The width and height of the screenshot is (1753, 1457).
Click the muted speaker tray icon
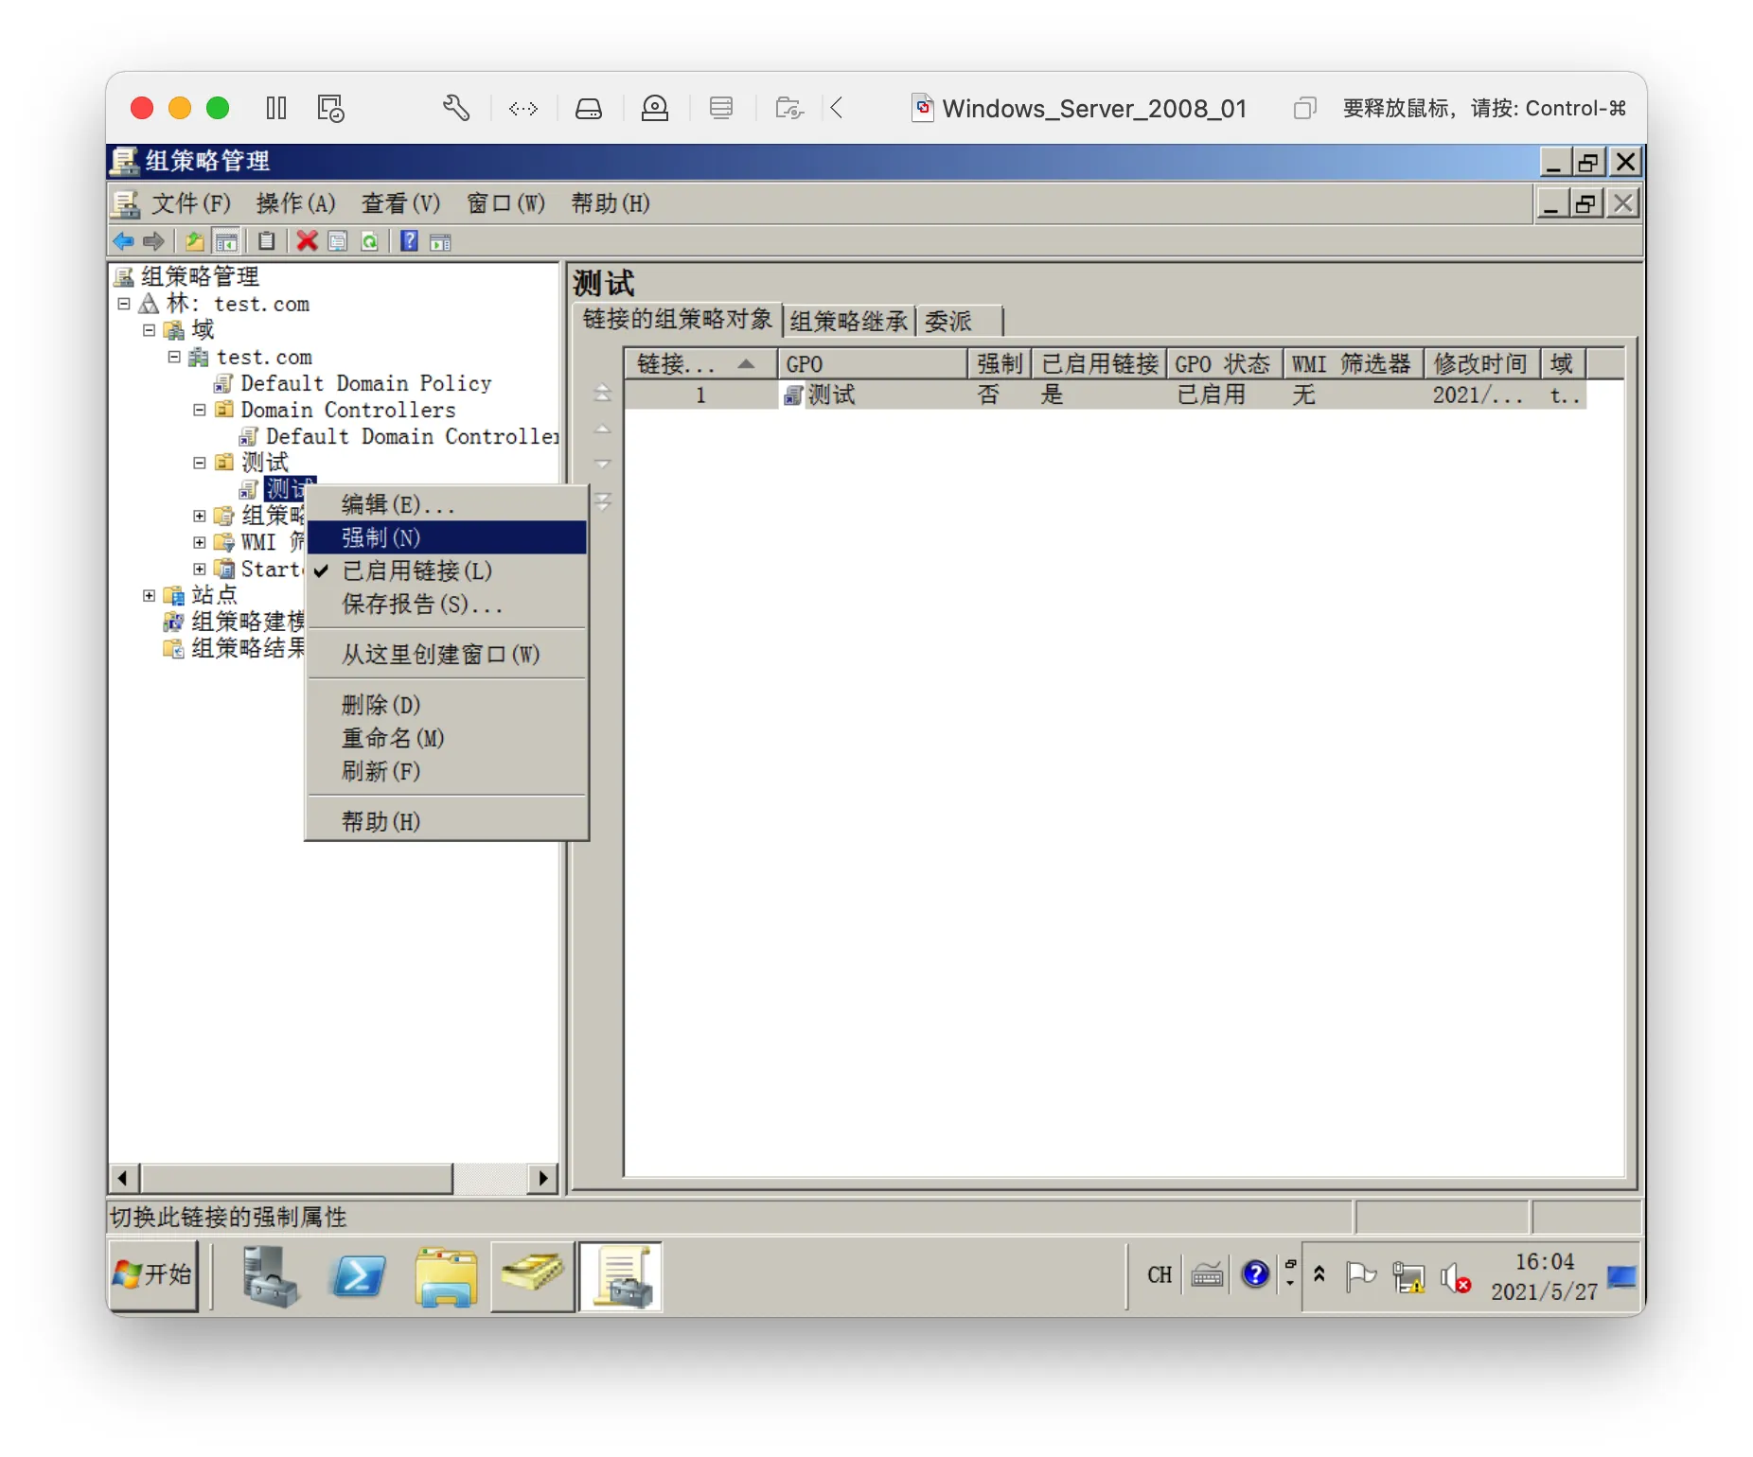point(1456,1277)
